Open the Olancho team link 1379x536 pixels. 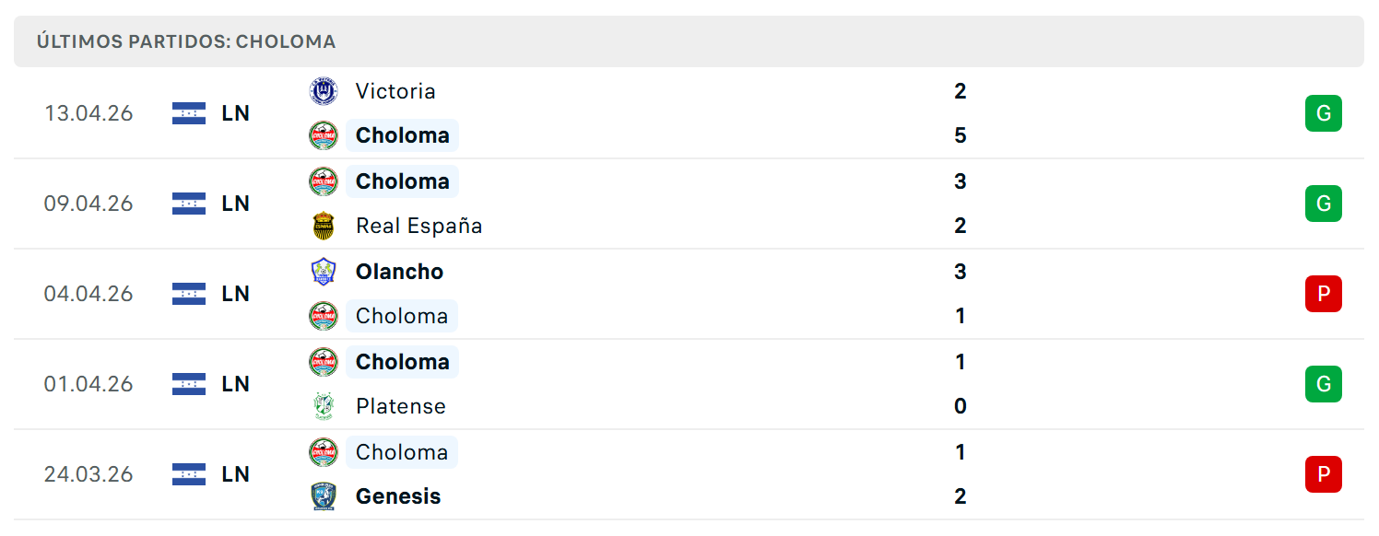coord(399,272)
